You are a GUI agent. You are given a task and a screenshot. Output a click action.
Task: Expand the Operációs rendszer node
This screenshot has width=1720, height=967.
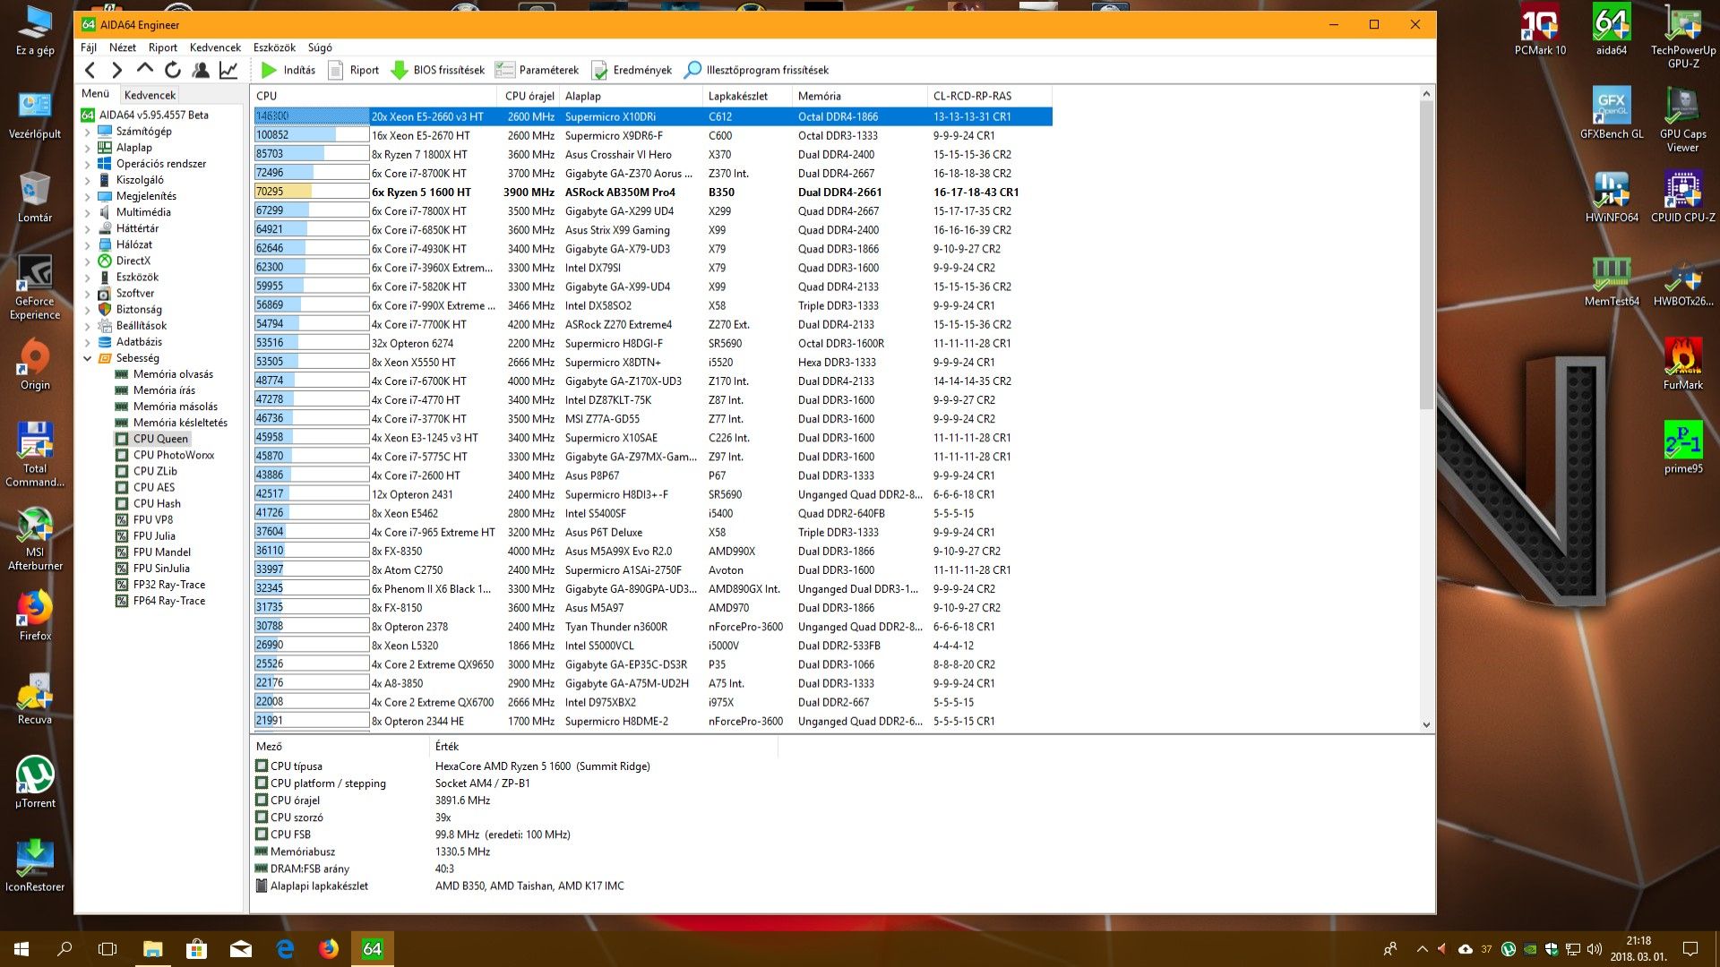[x=88, y=164]
